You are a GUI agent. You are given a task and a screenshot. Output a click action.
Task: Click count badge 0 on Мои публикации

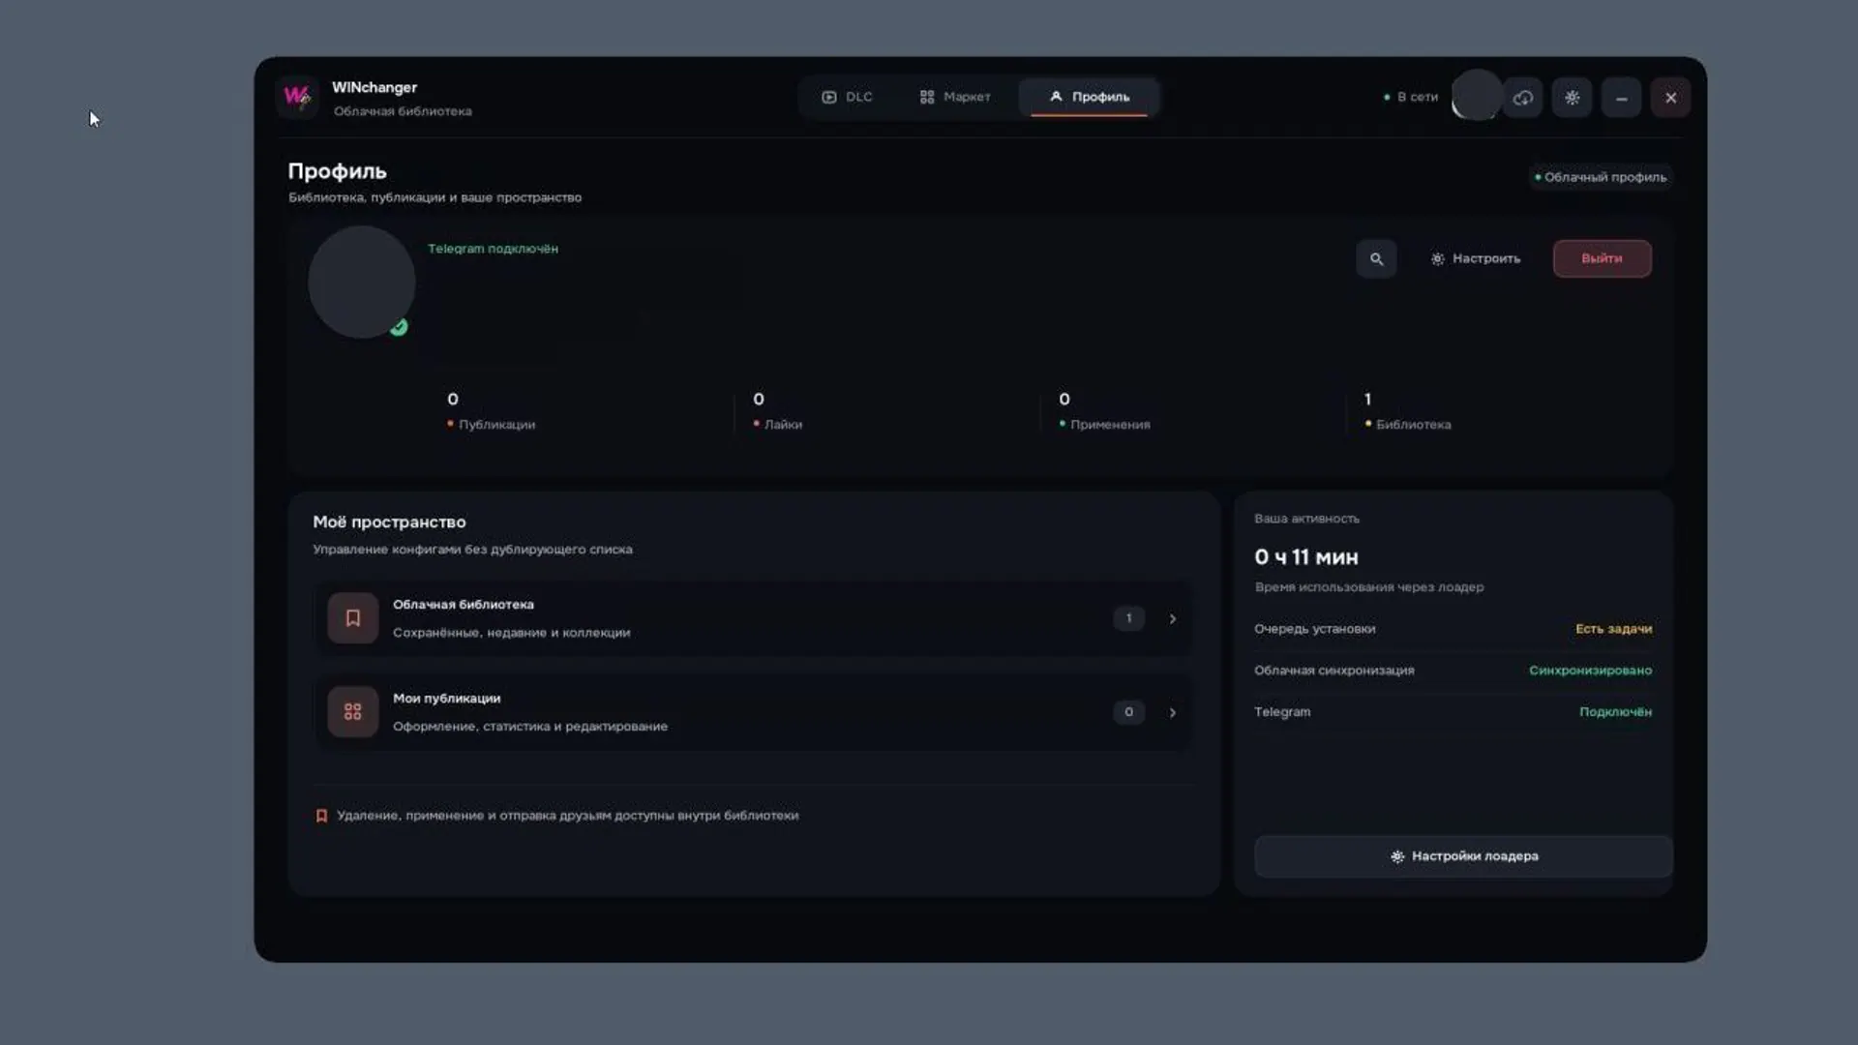coord(1128,712)
